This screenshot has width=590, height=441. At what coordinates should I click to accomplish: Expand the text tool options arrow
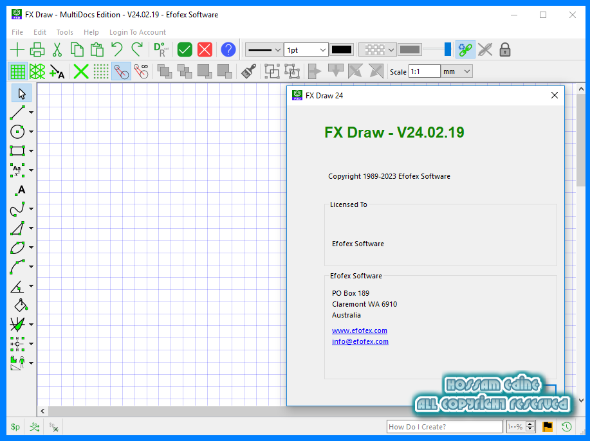pyautogui.click(x=32, y=170)
